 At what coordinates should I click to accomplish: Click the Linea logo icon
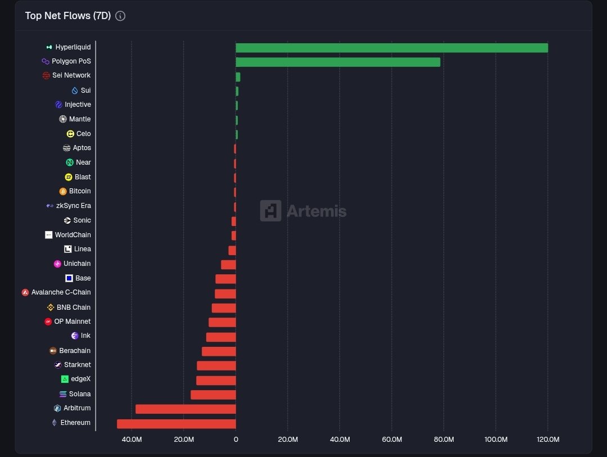pos(68,249)
